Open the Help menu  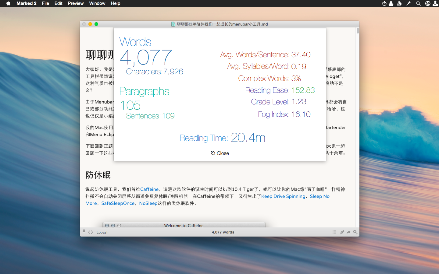tap(116, 3)
